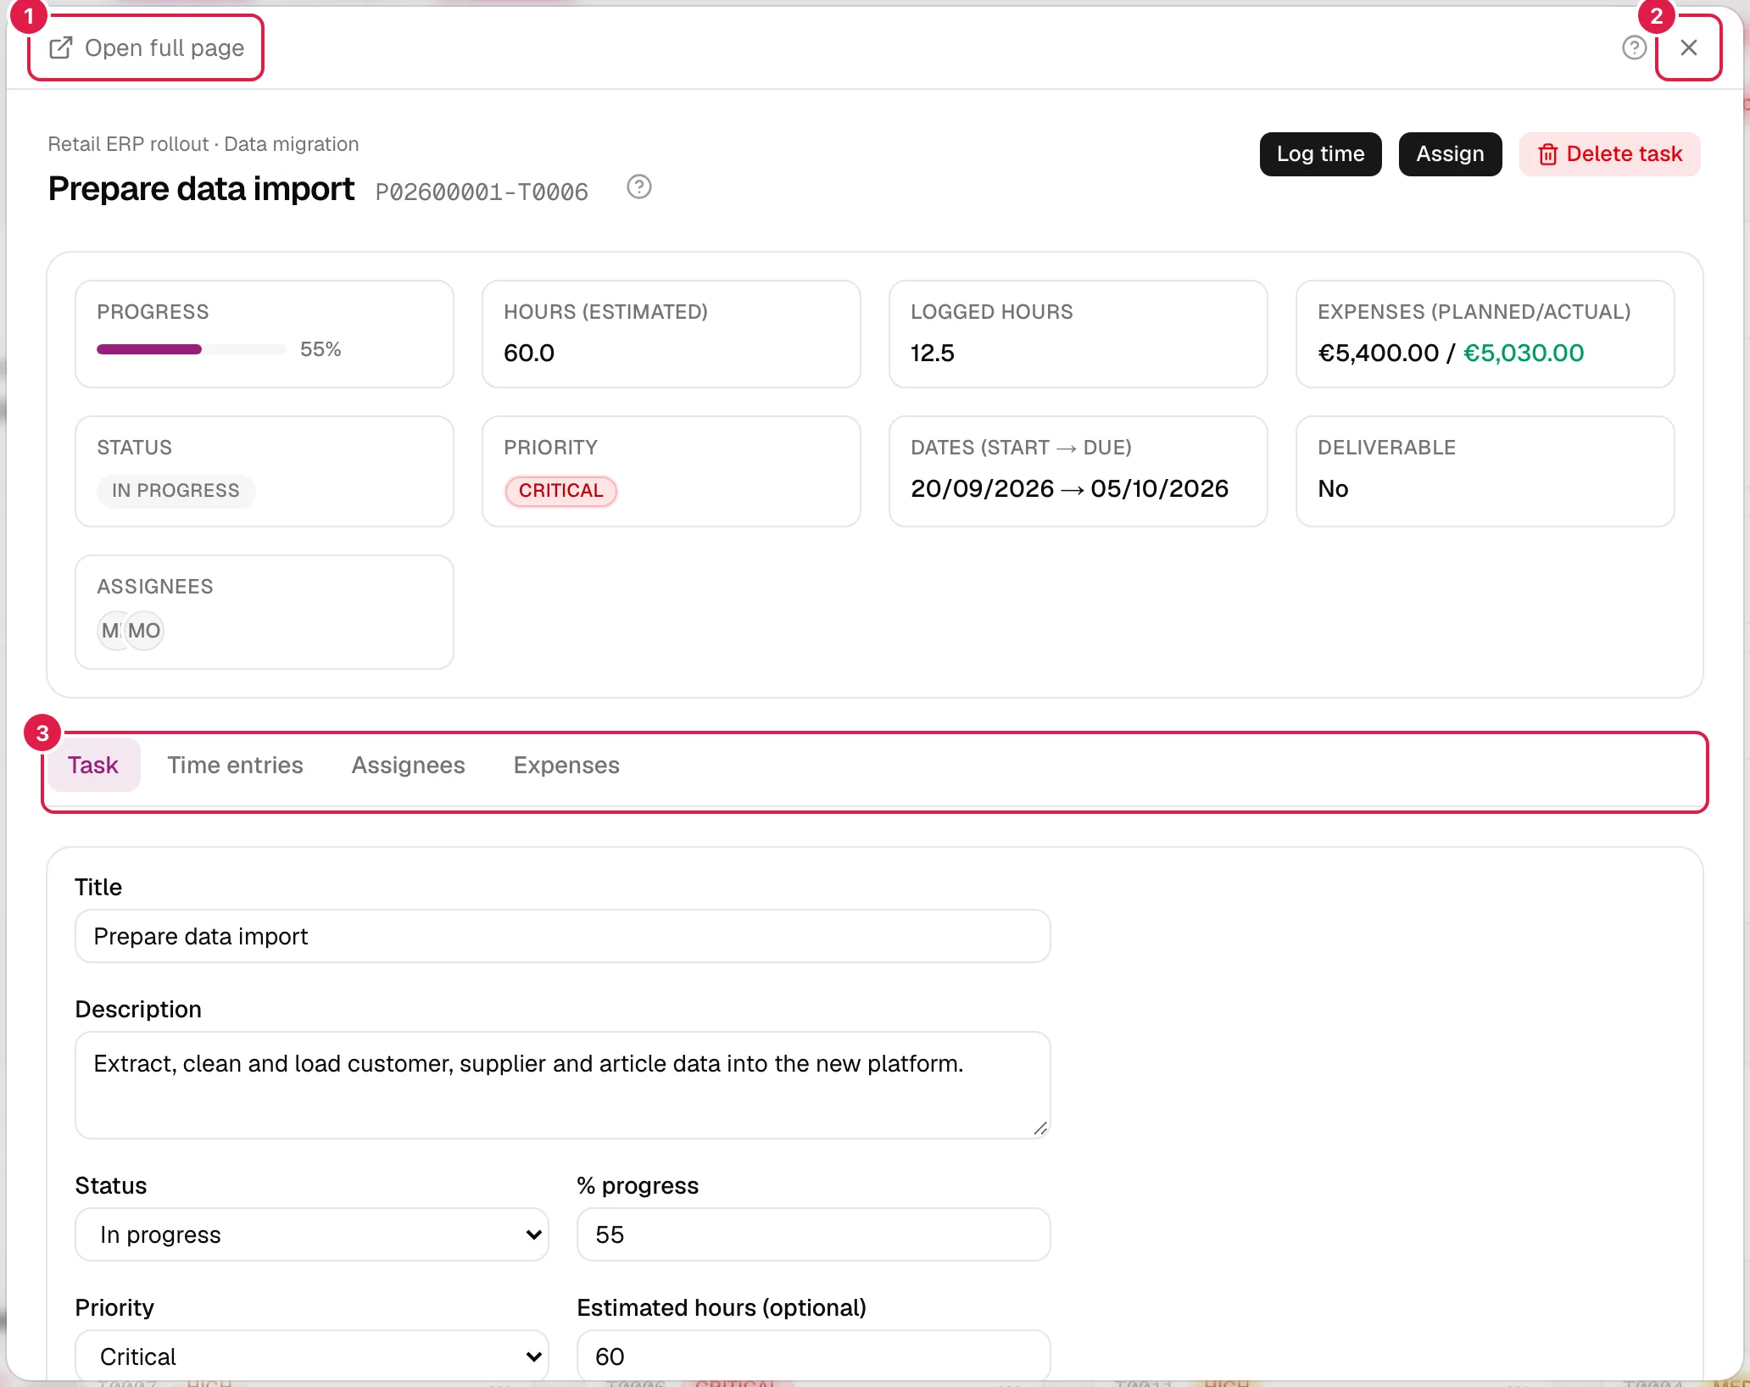Click the dates 20/09/2026 → 05/10/2026 value

tap(1069, 489)
